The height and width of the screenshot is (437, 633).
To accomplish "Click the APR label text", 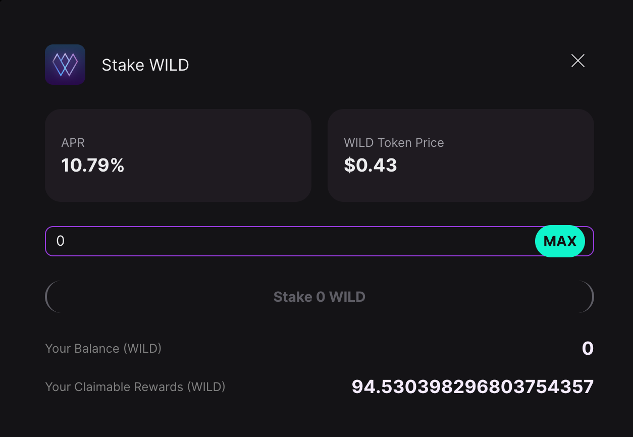I will pos(73,143).
